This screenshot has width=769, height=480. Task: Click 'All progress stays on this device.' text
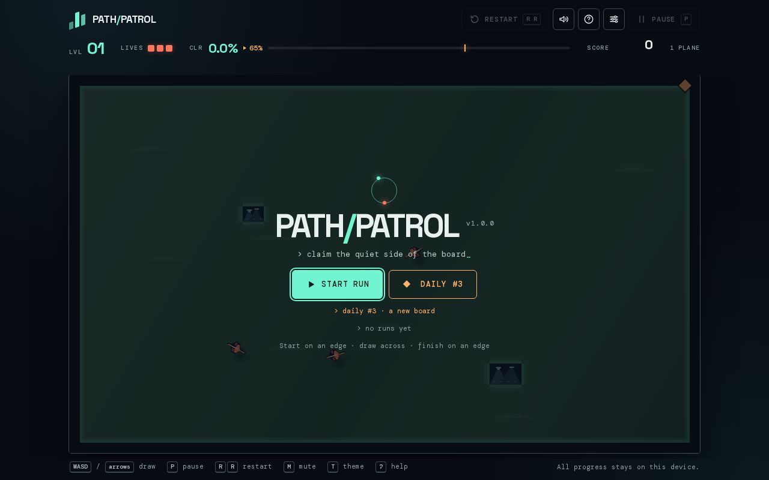click(x=628, y=467)
